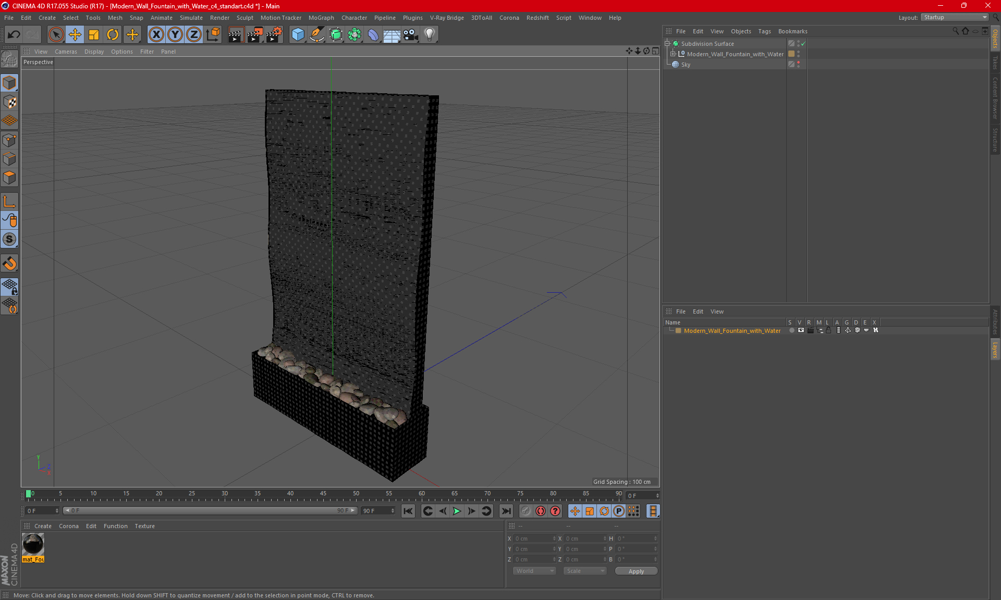This screenshot has width=1001, height=600.
Task: Toggle Z axis lock
Action: click(x=194, y=35)
